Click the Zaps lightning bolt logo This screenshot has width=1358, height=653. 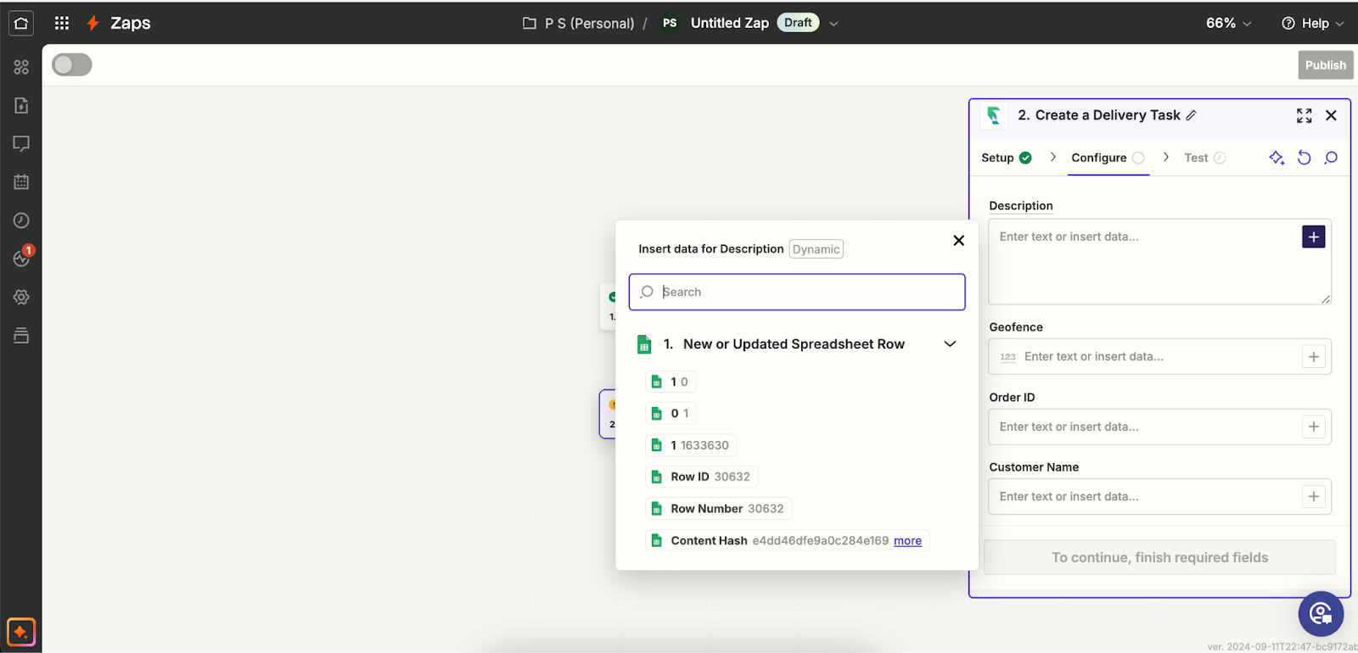point(93,23)
